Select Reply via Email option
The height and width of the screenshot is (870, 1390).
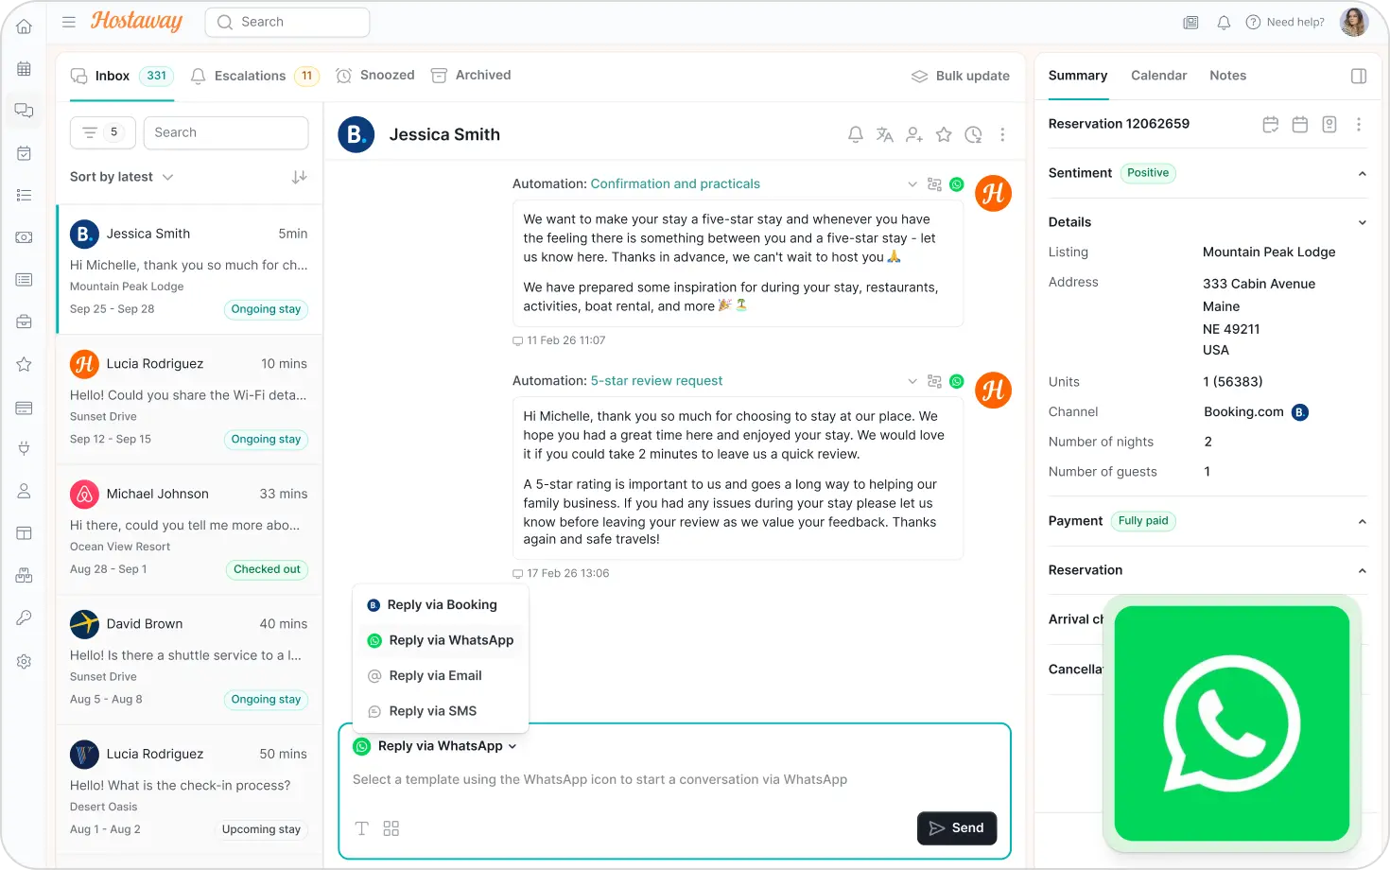coord(441,676)
